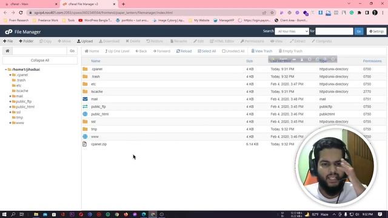Create a new file with + File
This screenshot has height=218, width=388.
tap(8, 41)
